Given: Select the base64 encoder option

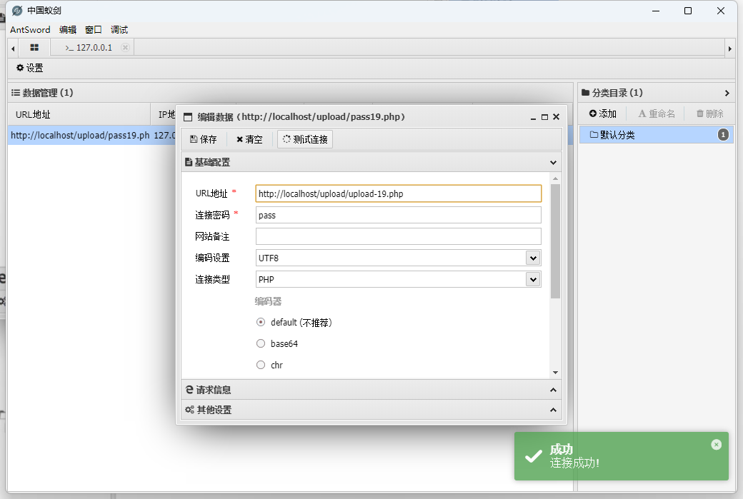Looking at the screenshot, I should click(x=261, y=344).
